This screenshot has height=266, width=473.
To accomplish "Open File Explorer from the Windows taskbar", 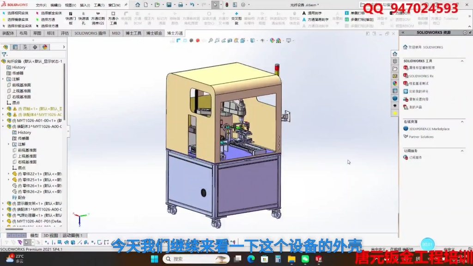I will click(291, 259).
